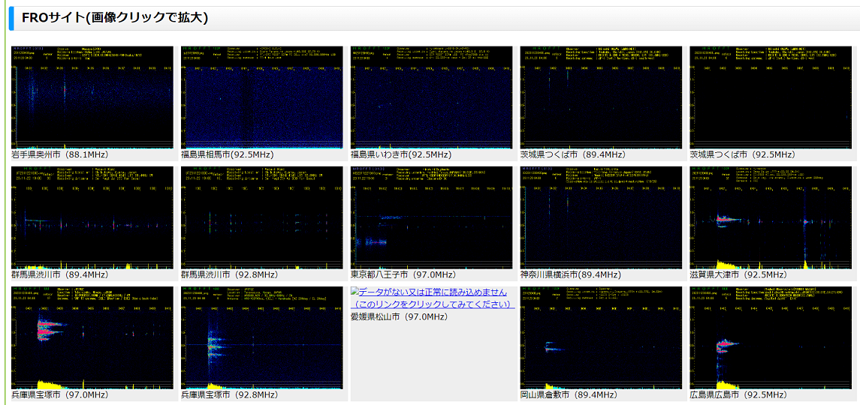Click the 広島県広島市 (92.5MHz) caption text

[x=738, y=394]
